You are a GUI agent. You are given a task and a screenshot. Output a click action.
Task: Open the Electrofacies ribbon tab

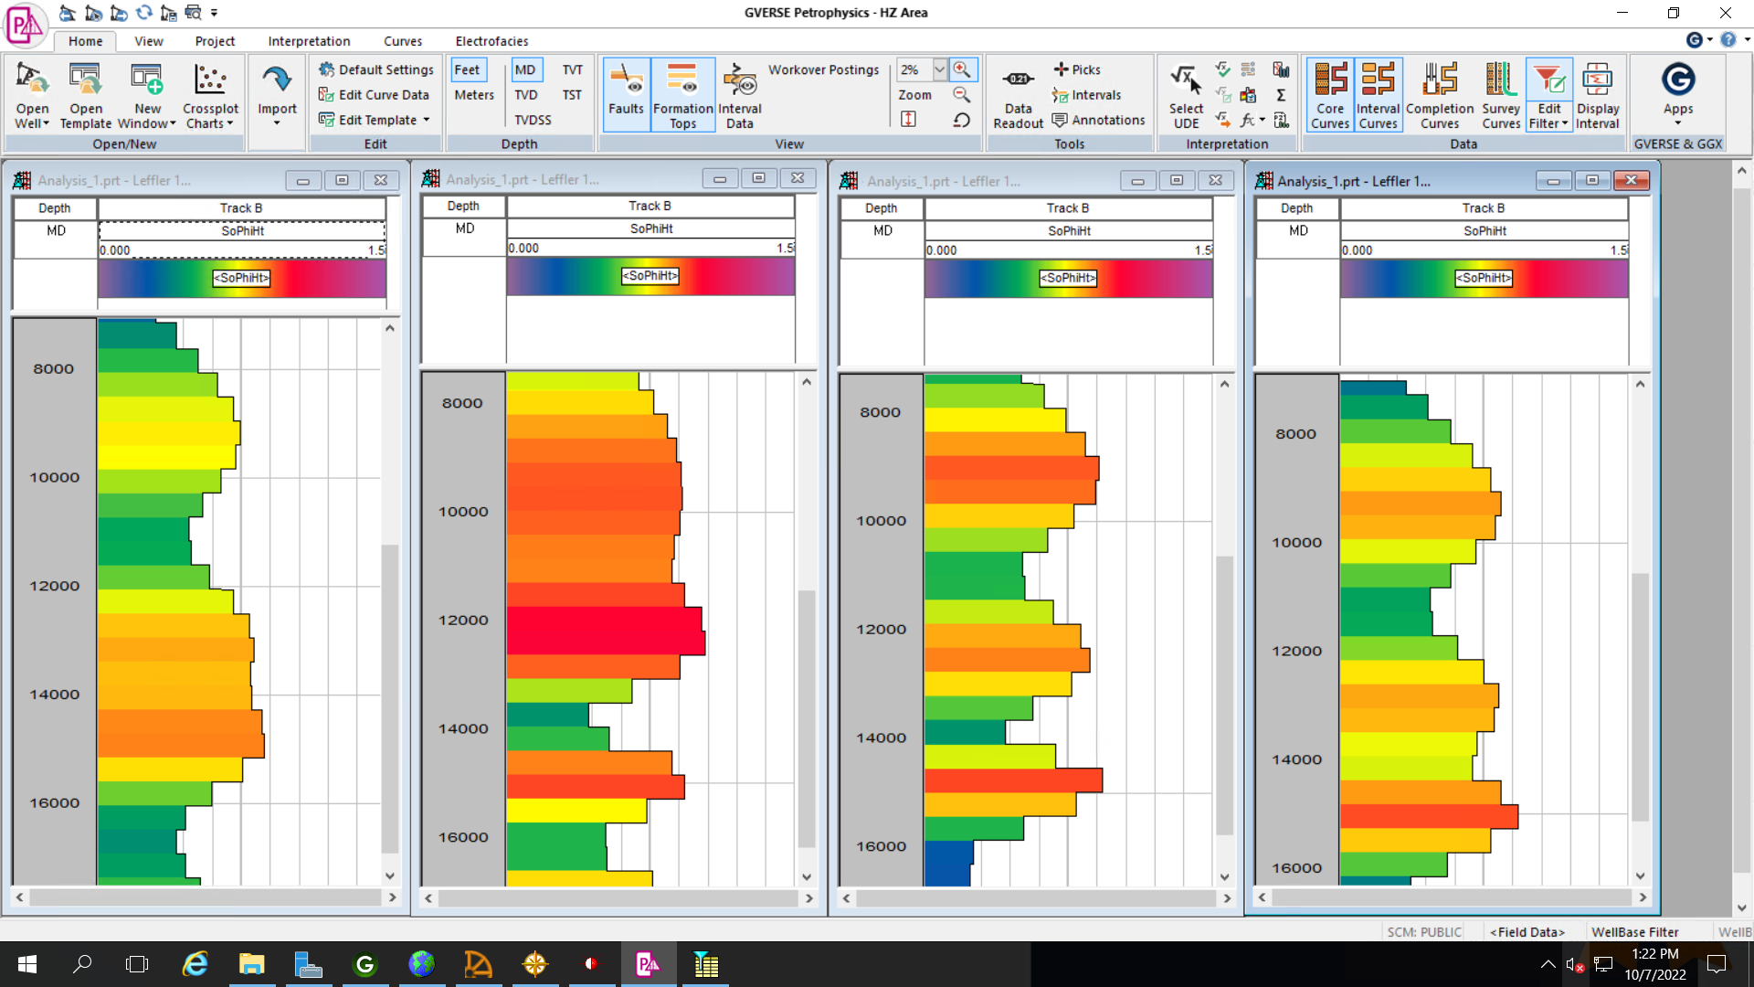pos(491,41)
